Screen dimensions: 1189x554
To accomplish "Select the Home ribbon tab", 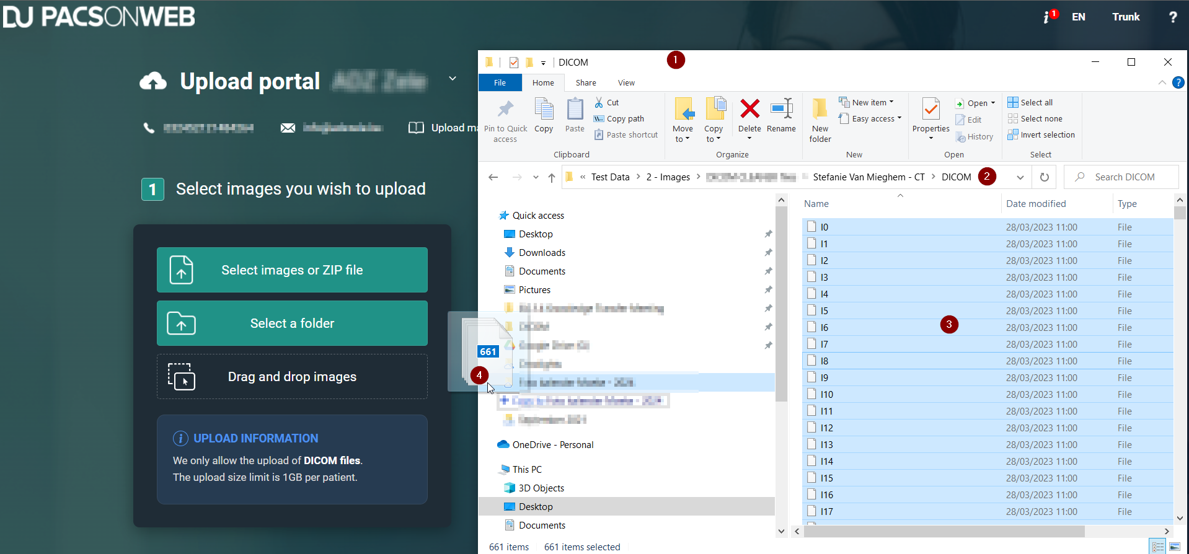I will click(x=543, y=82).
